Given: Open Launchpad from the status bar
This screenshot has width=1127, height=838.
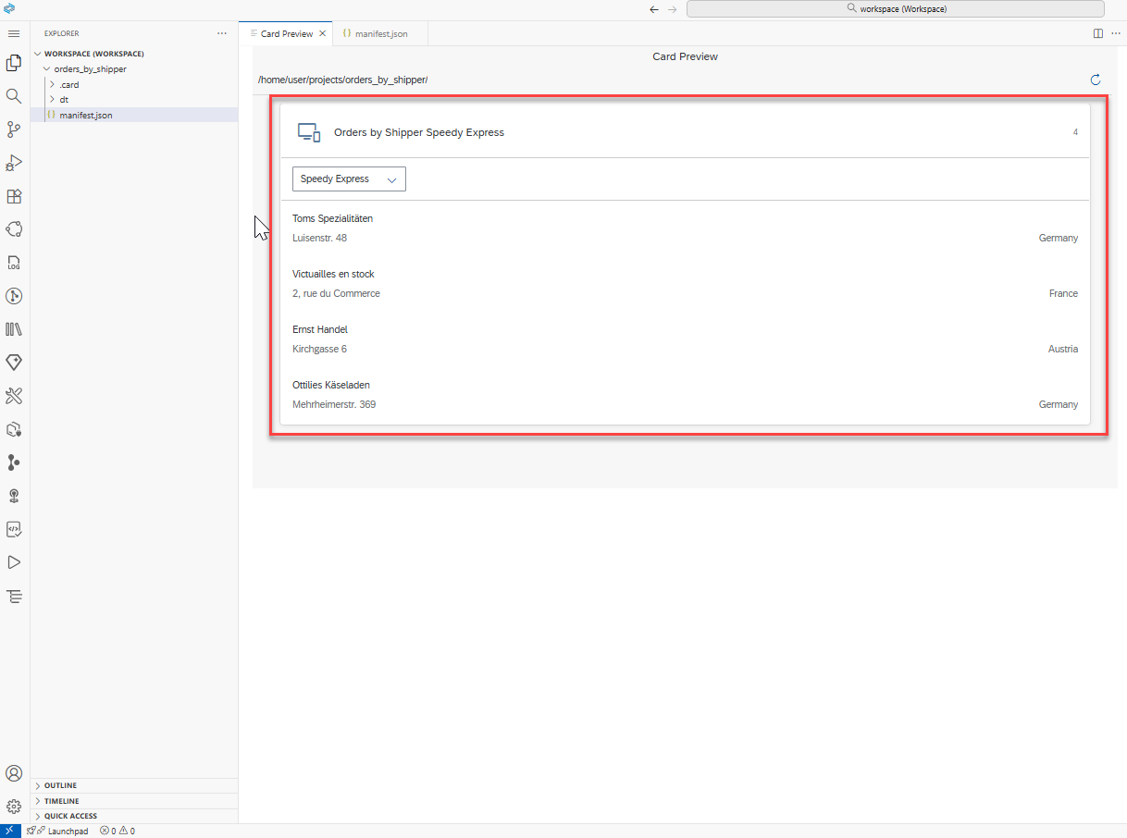Looking at the screenshot, I should point(58,831).
